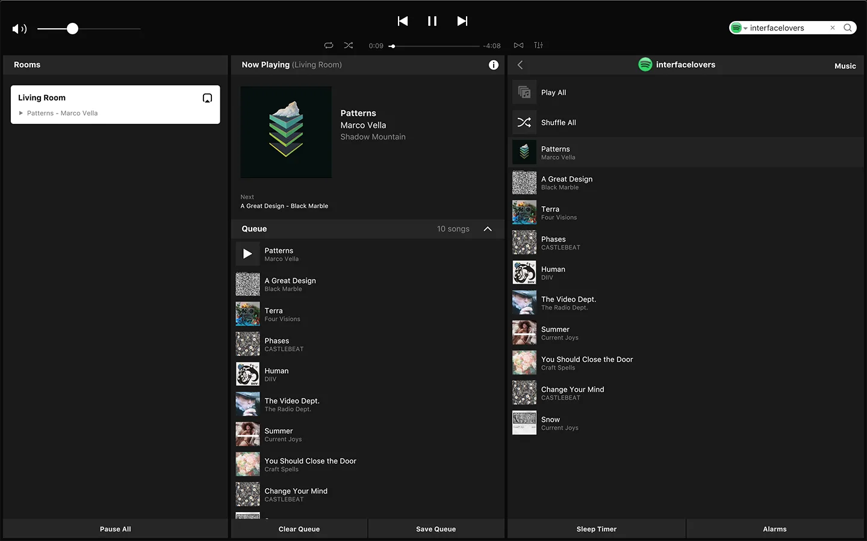This screenshot has height=541, width=867.
Task: Select A Great Design in the playlist
Action: [686, 182]
